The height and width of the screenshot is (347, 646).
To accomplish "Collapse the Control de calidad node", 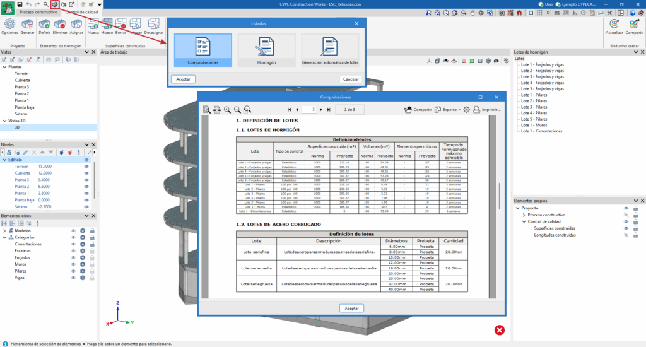I will point(524,221).
